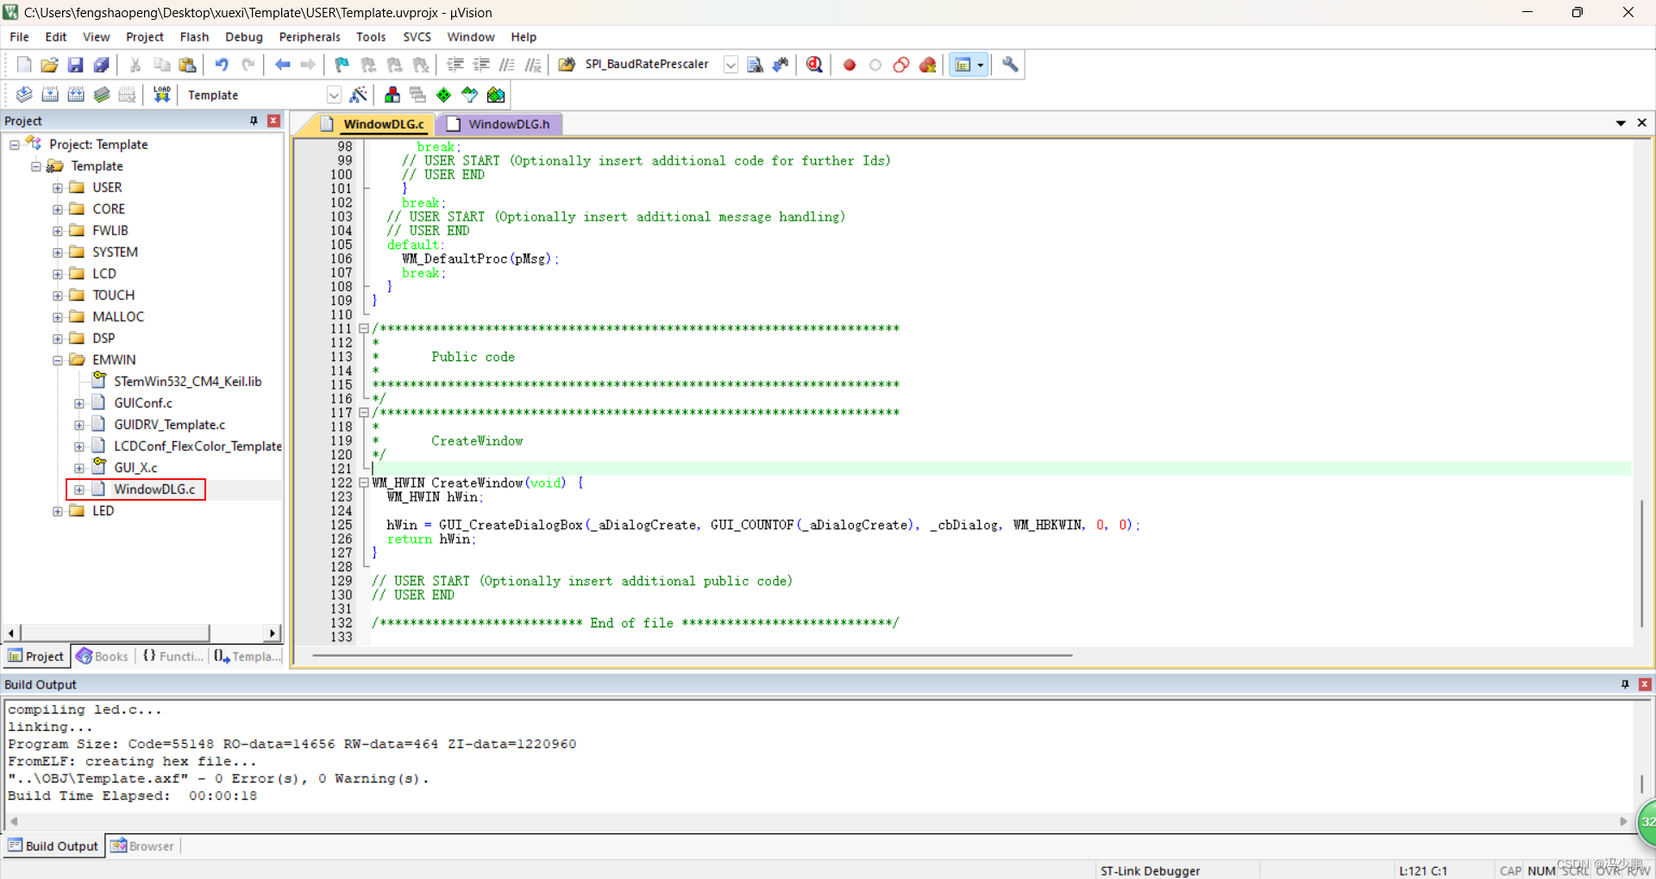Toggle a breakpoint at the current line
This screenshot has height=879, width=1656.
point(850,65)
